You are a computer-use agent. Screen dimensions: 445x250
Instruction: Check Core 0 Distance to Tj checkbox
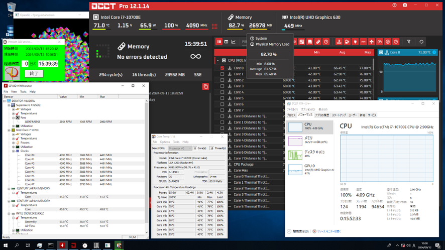coord(222,116)
